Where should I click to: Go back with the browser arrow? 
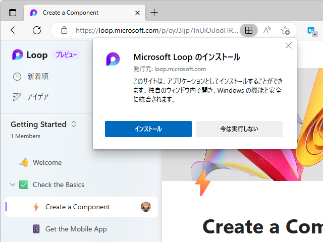coord(15,30)
